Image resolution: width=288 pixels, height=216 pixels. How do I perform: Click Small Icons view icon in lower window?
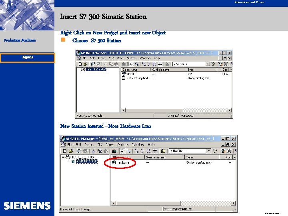143,151
